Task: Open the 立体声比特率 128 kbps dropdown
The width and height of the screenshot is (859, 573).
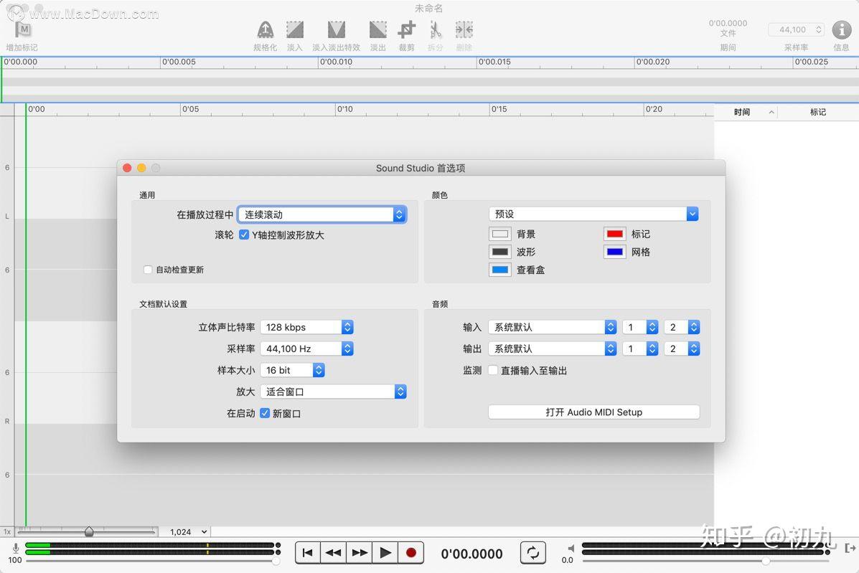Action: click(307, 327)
